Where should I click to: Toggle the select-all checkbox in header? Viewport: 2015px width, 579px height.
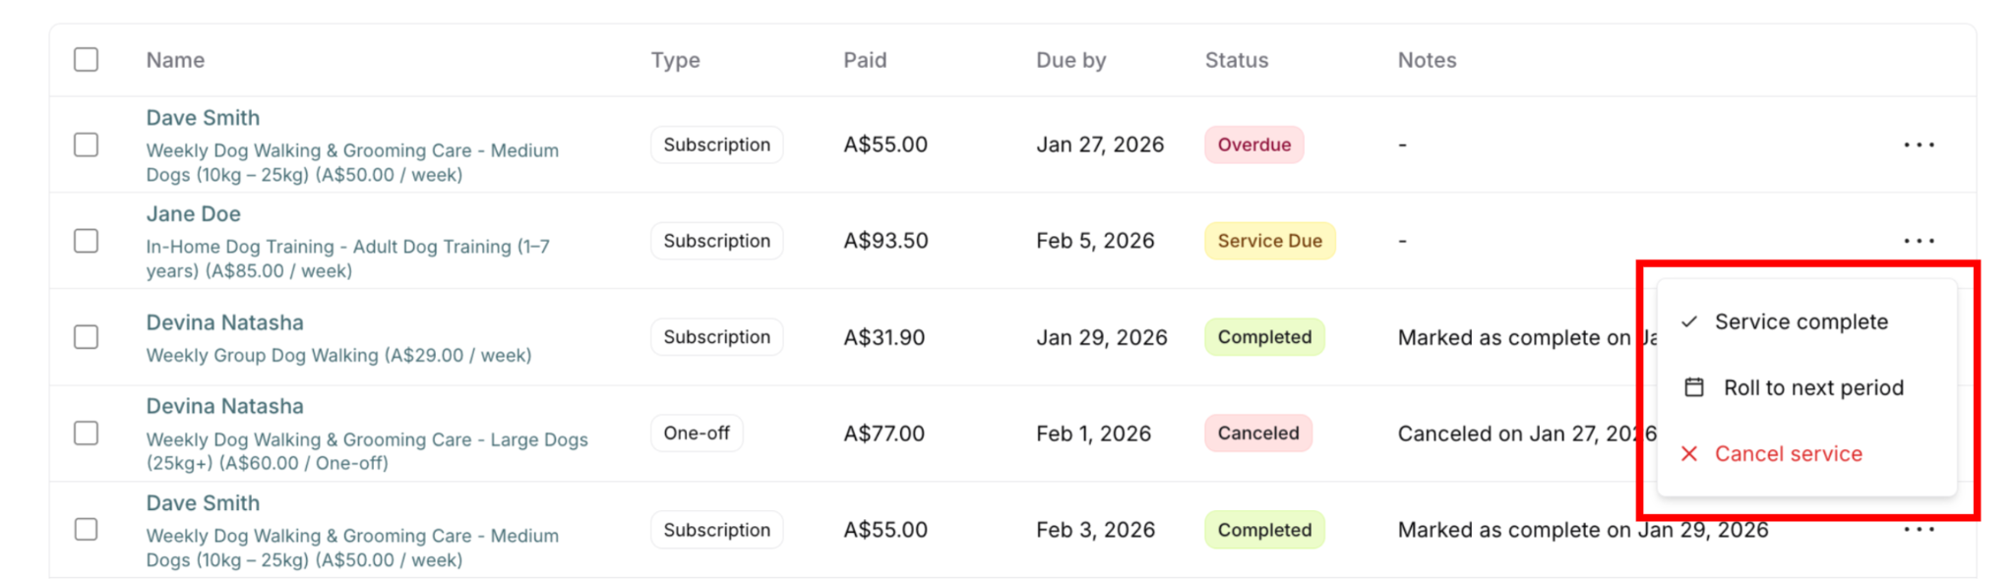point(87,60)
